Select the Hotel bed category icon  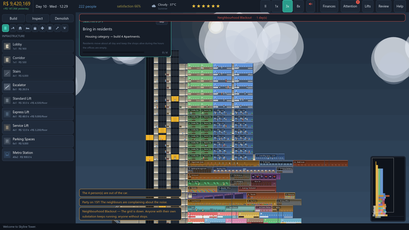coord(28,28)
